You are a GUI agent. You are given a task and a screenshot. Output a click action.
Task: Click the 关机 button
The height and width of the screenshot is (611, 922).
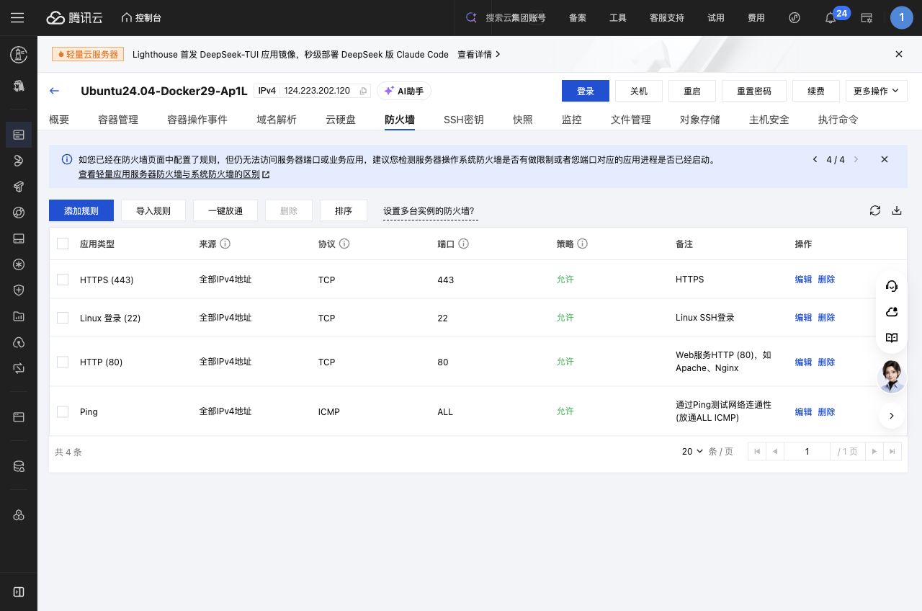click(639, 91)
